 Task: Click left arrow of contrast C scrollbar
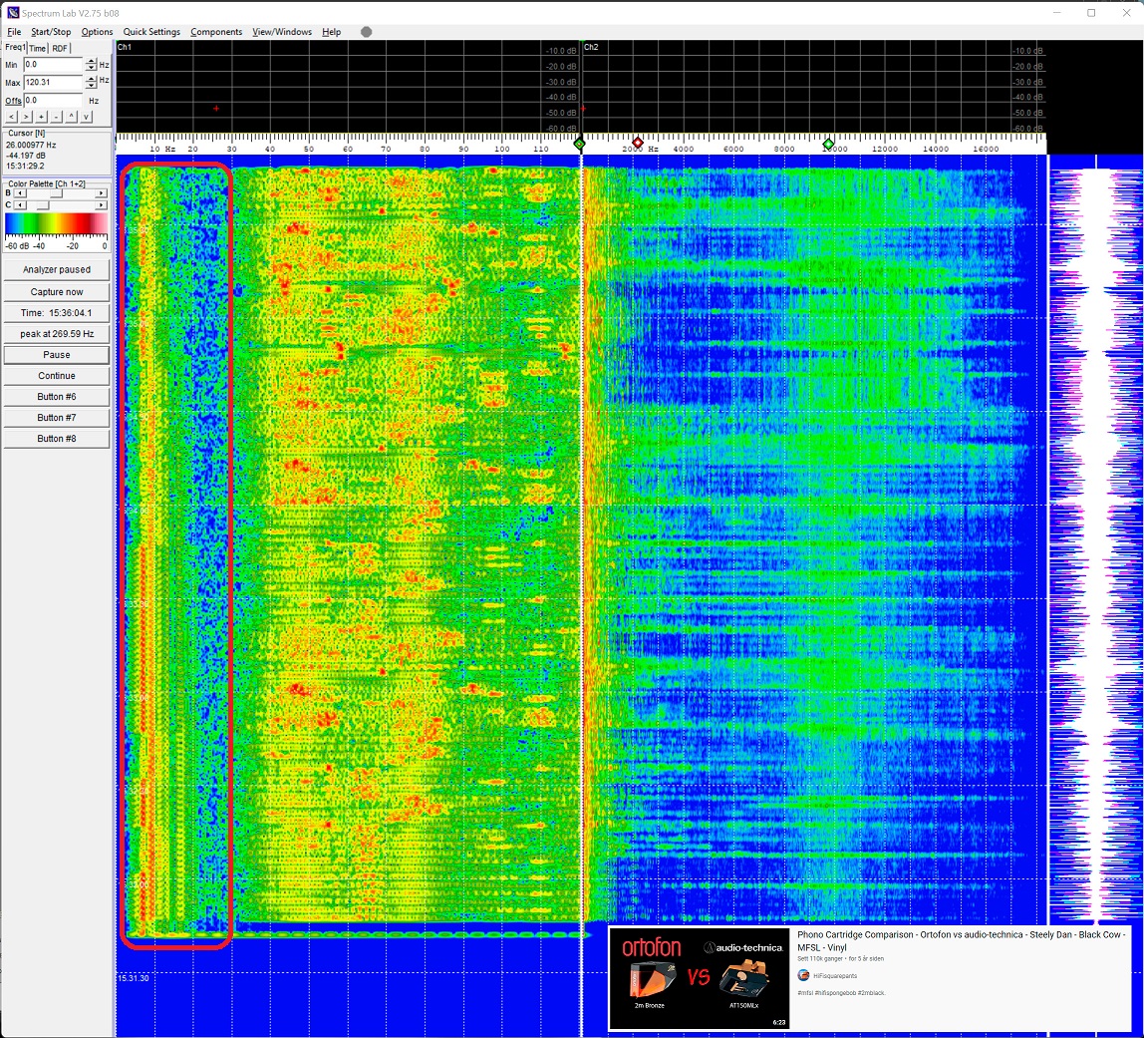pos(21,204)
